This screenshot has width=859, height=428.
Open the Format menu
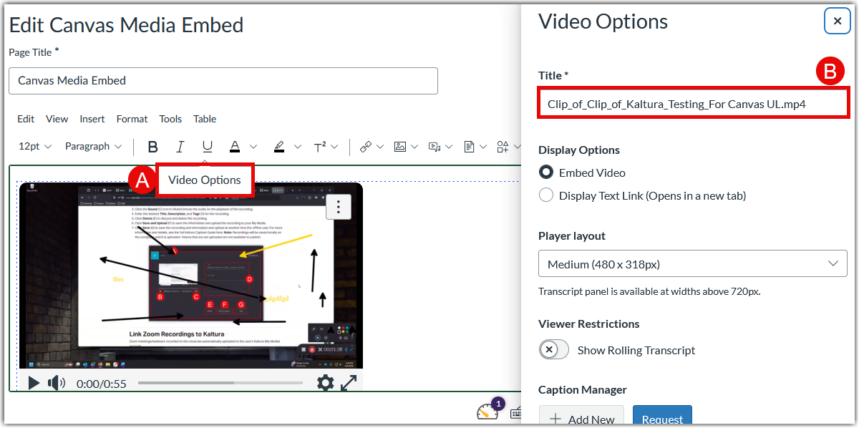(x=132, y=119)
